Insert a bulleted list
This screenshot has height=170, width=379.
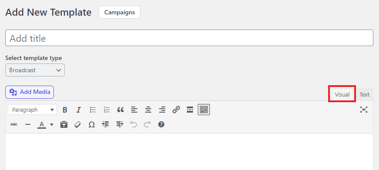point(93,110)
